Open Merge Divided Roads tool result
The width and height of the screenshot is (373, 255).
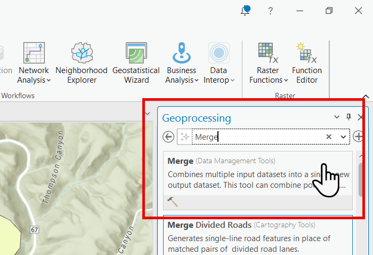pyautogui.click(x=258, y=235)
